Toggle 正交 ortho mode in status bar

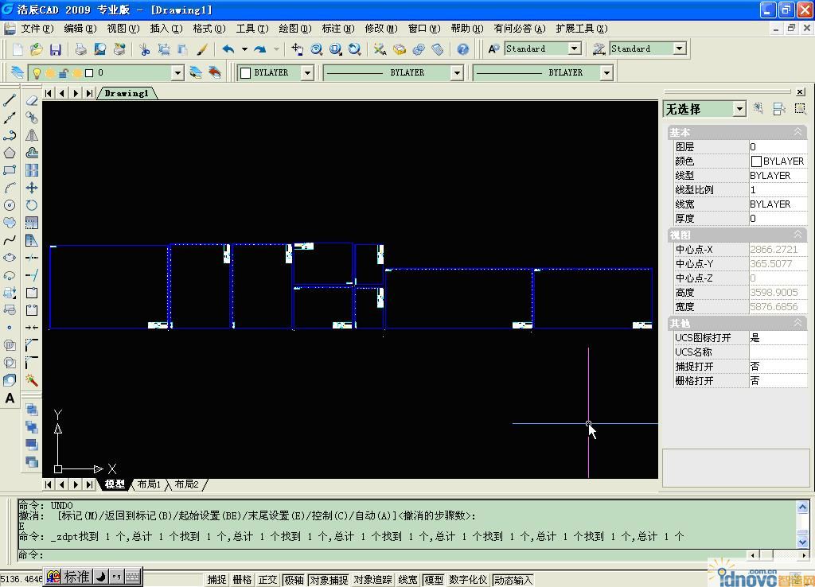click(267, 580)
